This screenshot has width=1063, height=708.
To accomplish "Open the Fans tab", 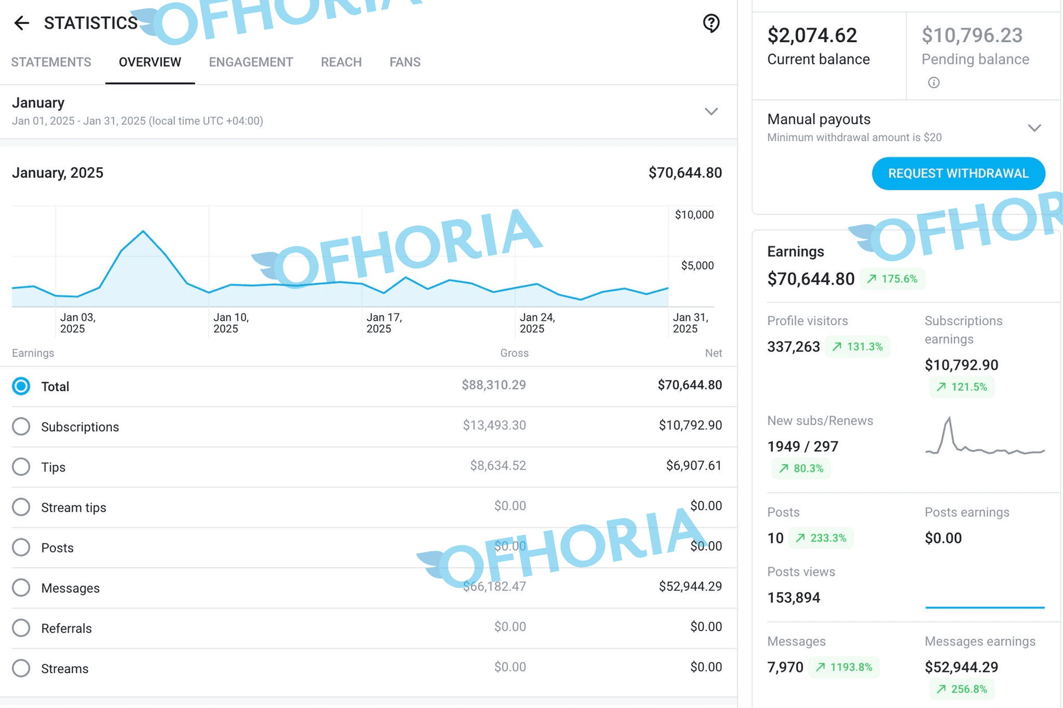I will click(x=405, y=62).
